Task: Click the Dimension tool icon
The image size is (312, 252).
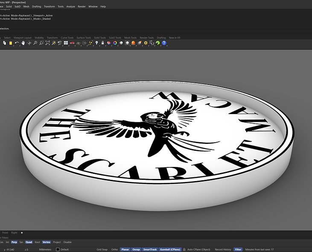Action: (152, 43)
